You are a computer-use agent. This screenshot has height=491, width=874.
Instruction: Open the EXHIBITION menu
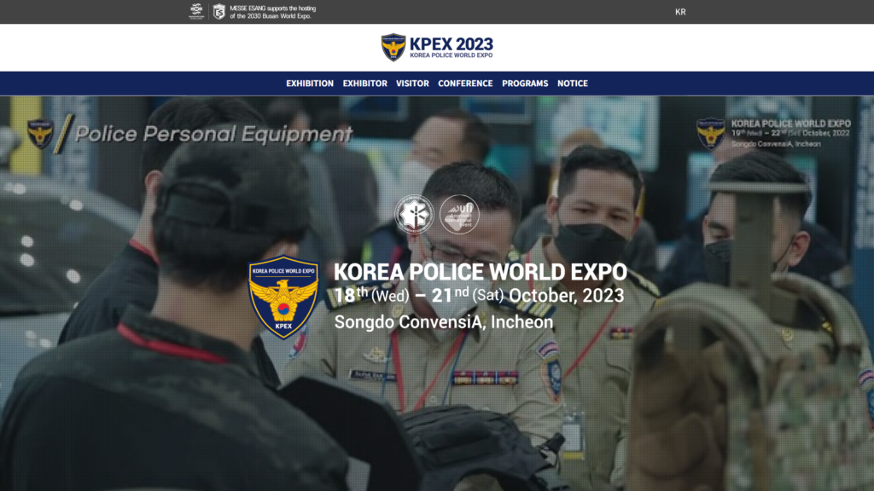[x=309, y=84]
